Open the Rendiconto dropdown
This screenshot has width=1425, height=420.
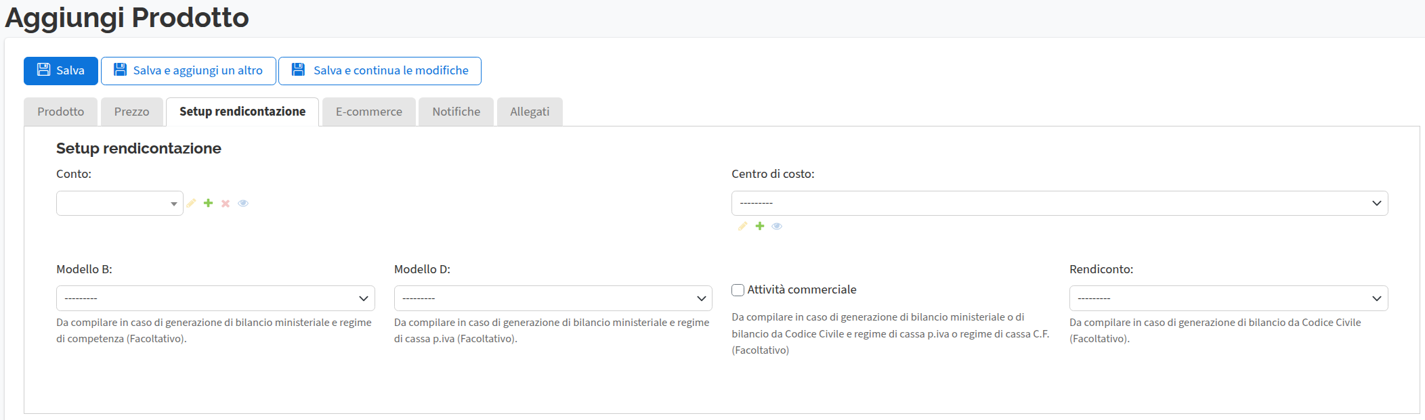[1229, 298]
